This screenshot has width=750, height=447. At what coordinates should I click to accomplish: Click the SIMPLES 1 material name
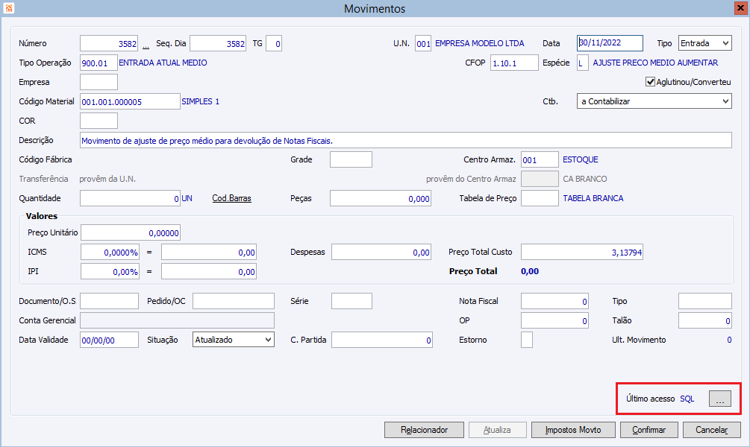pos(201,101)
